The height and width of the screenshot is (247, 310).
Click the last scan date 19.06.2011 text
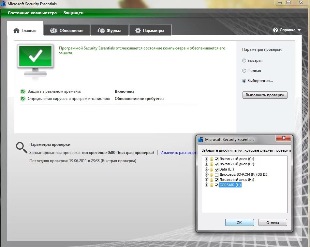click(x=78, y=161)
